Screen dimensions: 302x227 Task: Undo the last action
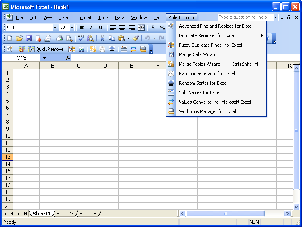pyautogui.click(x=147, y=38)
